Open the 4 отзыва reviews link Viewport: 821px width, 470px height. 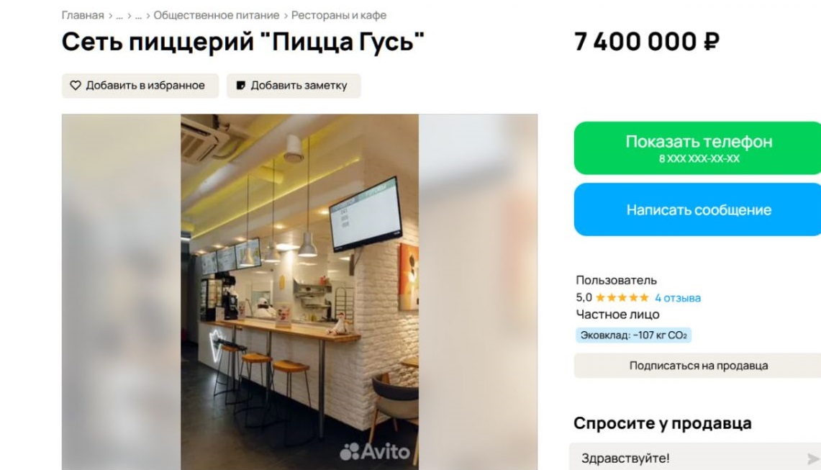pos(678,298)
